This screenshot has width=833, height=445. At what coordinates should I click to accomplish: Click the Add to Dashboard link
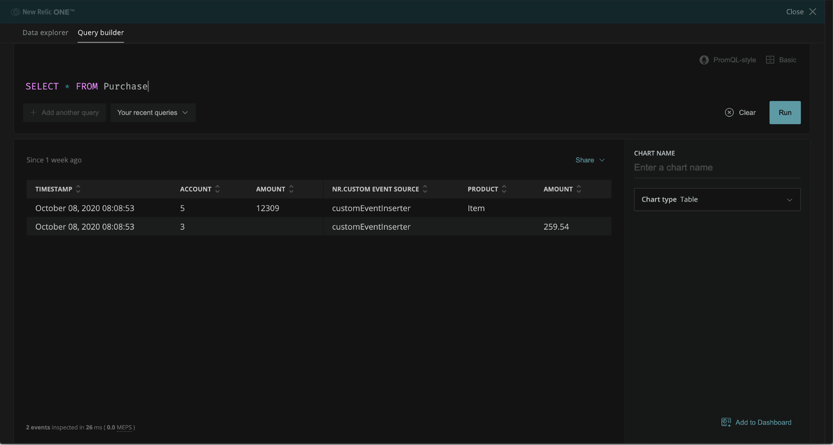pos(763,422)
